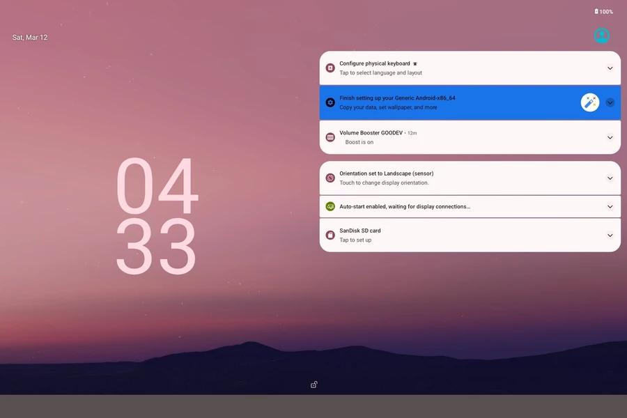Click the Configure physical keyboard notification icon
Image resolution: width=627 pixels, height=418 pixels.
[x=330, y=68]
